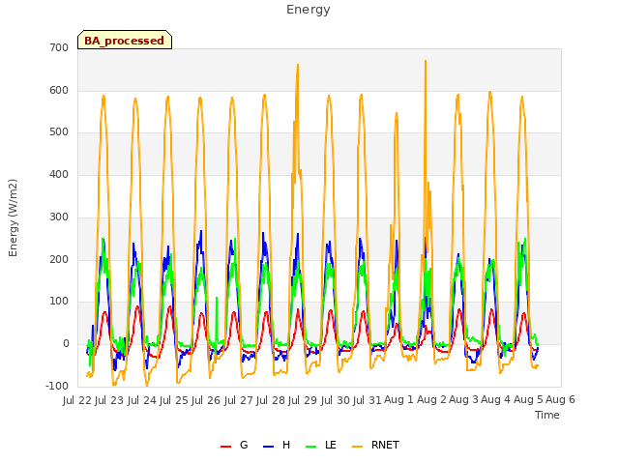
Task: Select the green LE legend line swatch
Action: pos(310,447)
